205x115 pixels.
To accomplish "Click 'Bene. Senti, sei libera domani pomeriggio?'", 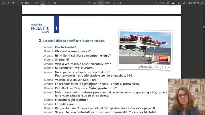I will tap(83, 56).
